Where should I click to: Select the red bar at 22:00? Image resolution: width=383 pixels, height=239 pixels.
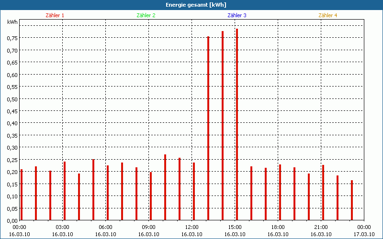338,198
